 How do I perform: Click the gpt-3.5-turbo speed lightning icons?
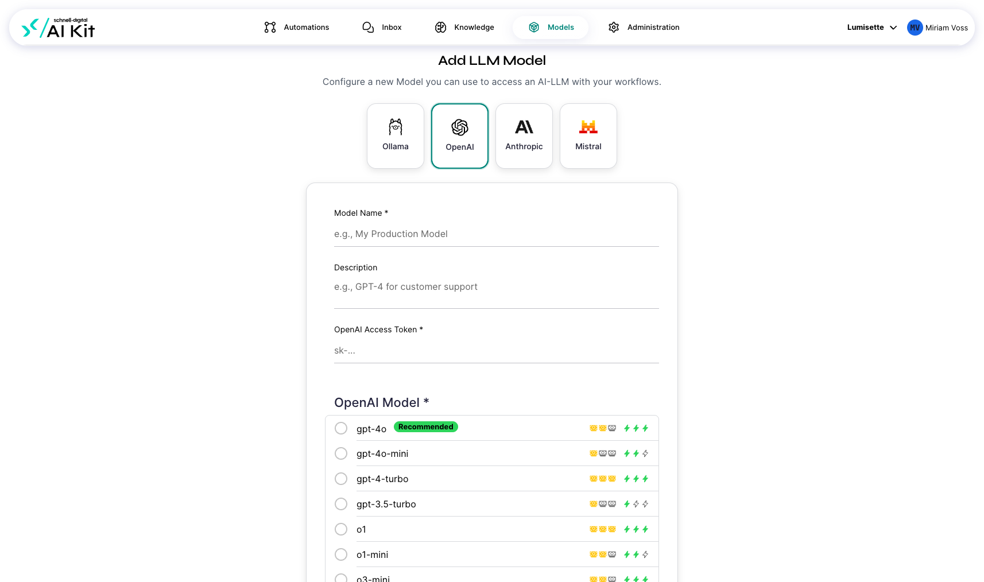(636, 504)
